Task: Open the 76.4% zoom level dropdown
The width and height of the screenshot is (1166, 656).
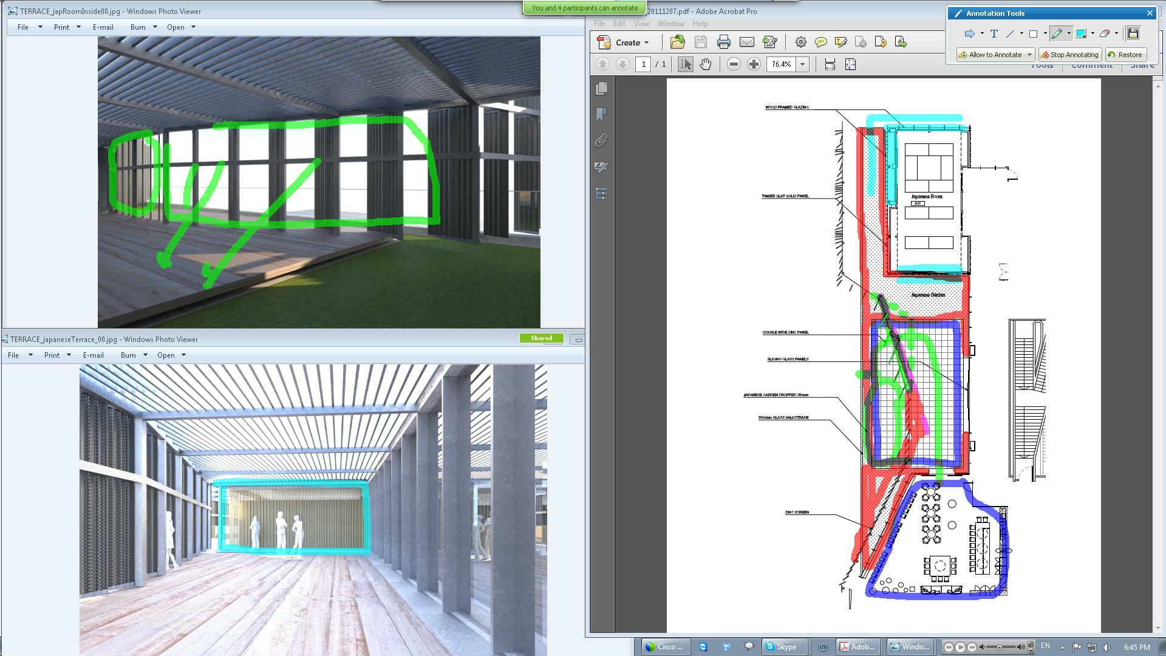Action: pyautogui.click(x=802, y=64)
